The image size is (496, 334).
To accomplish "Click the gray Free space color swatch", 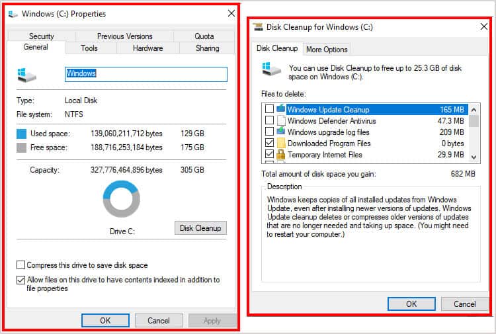I will pyautogui.click(x=22, y=147).
